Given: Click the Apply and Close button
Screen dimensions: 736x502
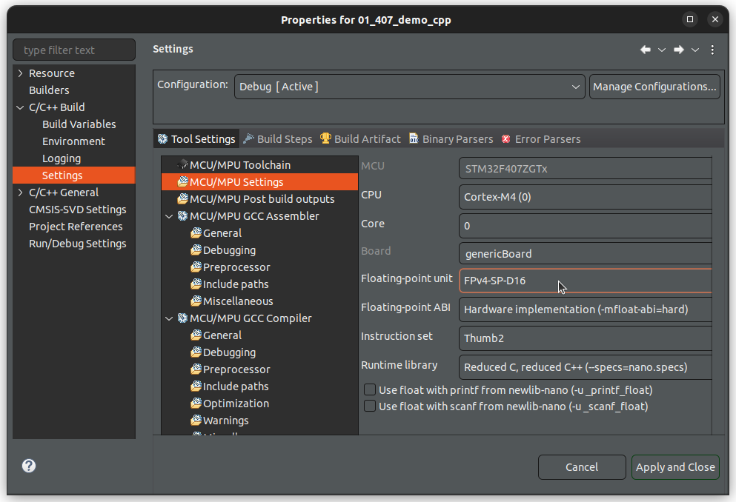Looking at the screenshot, I should coord(675,466).
